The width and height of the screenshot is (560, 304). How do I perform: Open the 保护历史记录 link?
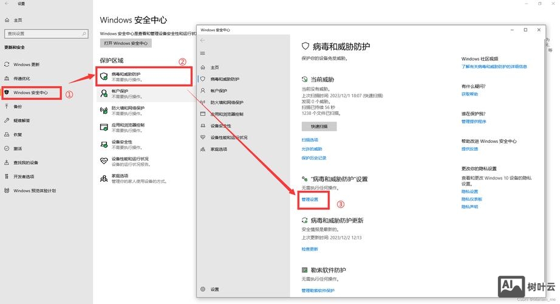[x=314, y=157]
